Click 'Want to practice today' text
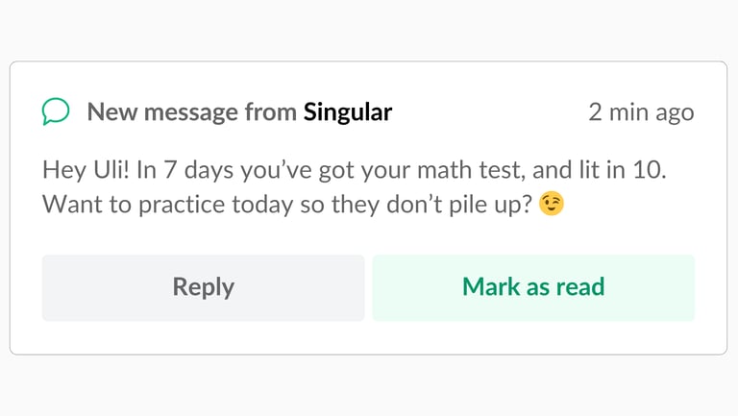 coord(167,205)
